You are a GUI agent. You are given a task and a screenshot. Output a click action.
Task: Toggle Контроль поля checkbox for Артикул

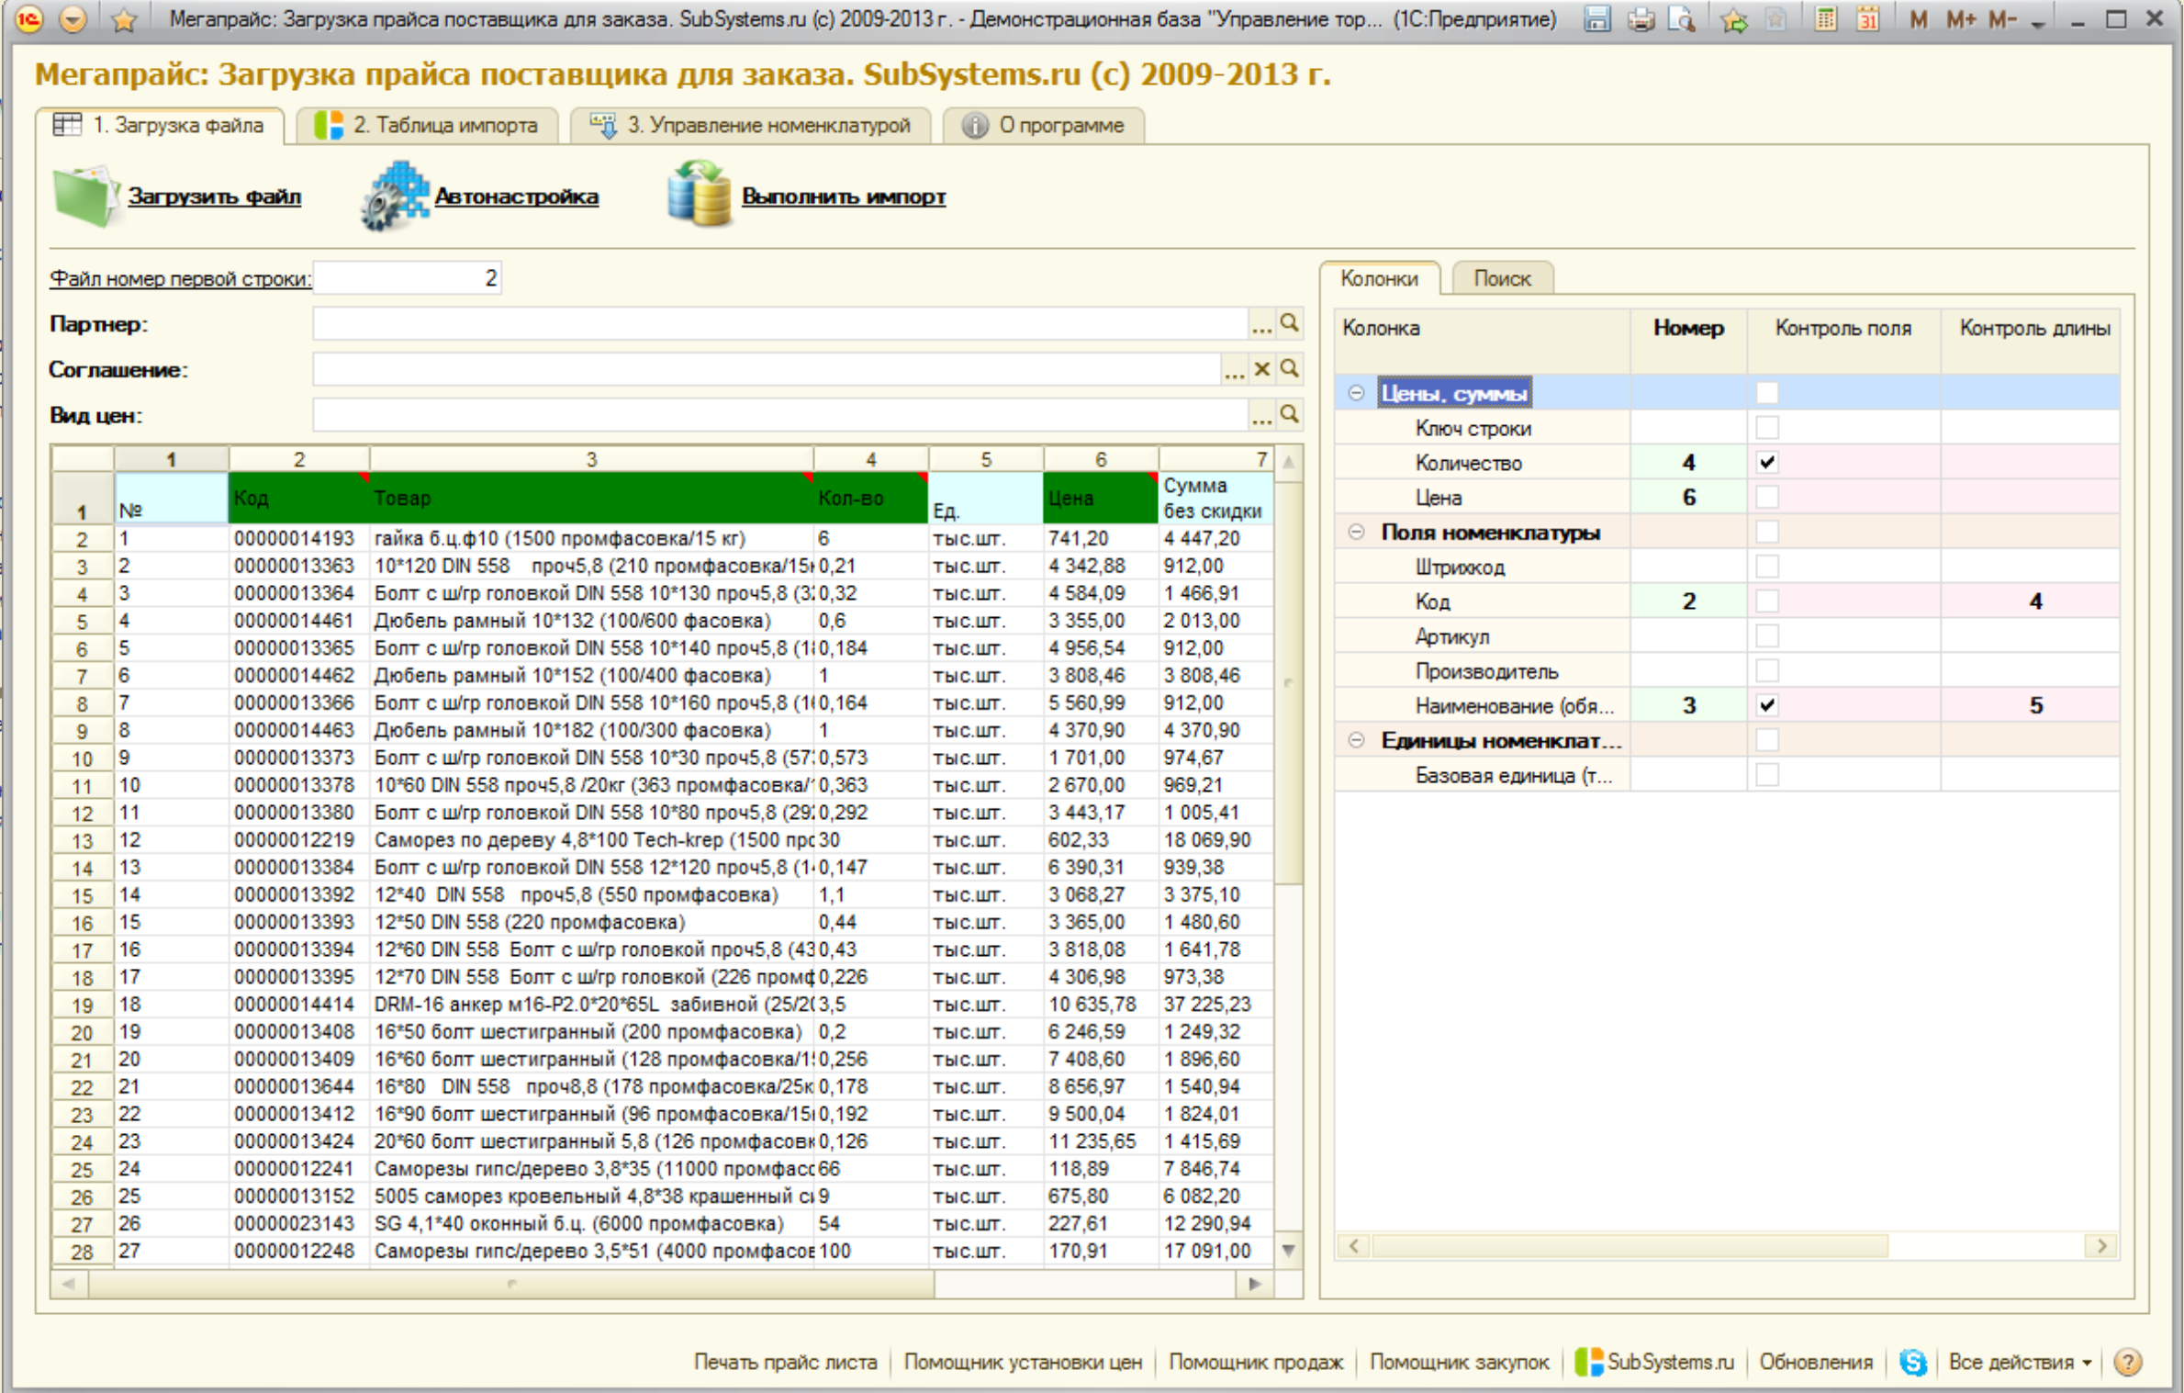(x=1767, y=636)
